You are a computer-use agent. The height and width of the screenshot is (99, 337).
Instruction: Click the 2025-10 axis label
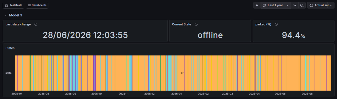coord(97,93)
